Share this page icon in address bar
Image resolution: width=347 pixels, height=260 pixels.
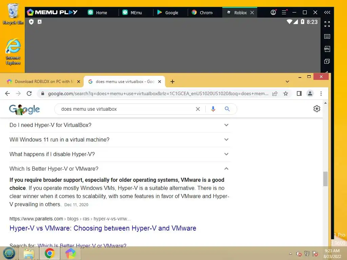tap(275, 93)
